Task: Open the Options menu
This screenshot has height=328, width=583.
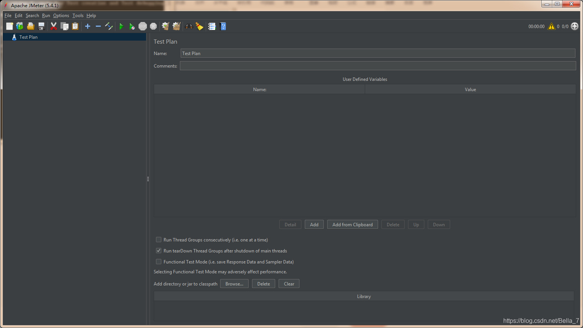Action: point(61,16)
